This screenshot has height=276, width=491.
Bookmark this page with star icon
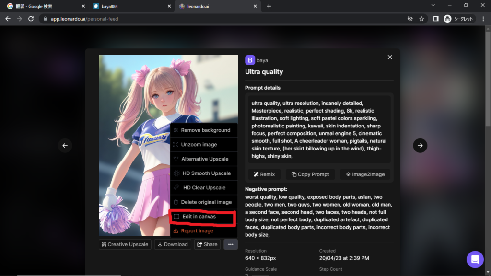click(x=421, y=19)
